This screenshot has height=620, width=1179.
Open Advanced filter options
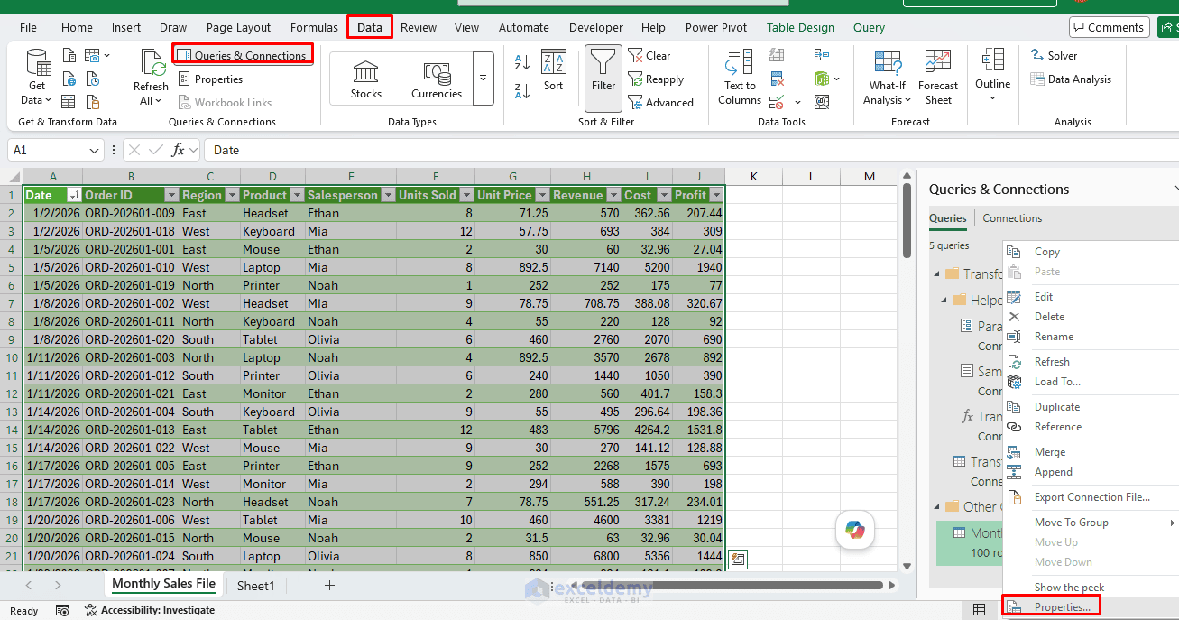pos(661,103)
